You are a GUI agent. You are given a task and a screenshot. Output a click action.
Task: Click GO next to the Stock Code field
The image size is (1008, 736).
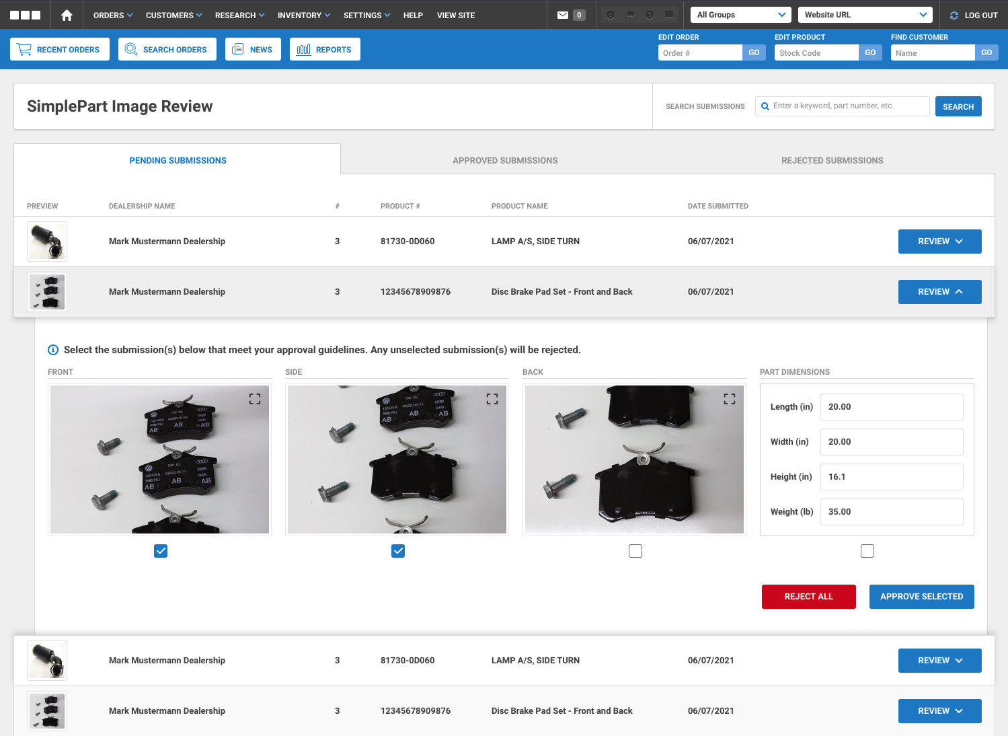(x=870, y=52)
